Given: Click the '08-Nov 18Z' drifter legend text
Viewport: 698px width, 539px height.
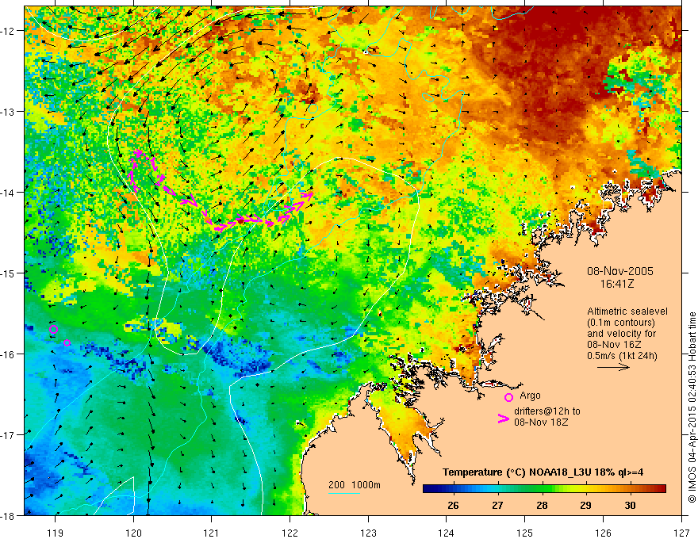Looking at the screenshot, I should (x=541, y=422).
